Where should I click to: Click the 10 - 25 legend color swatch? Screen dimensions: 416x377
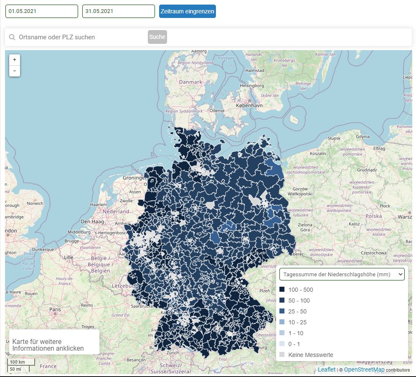282,322
